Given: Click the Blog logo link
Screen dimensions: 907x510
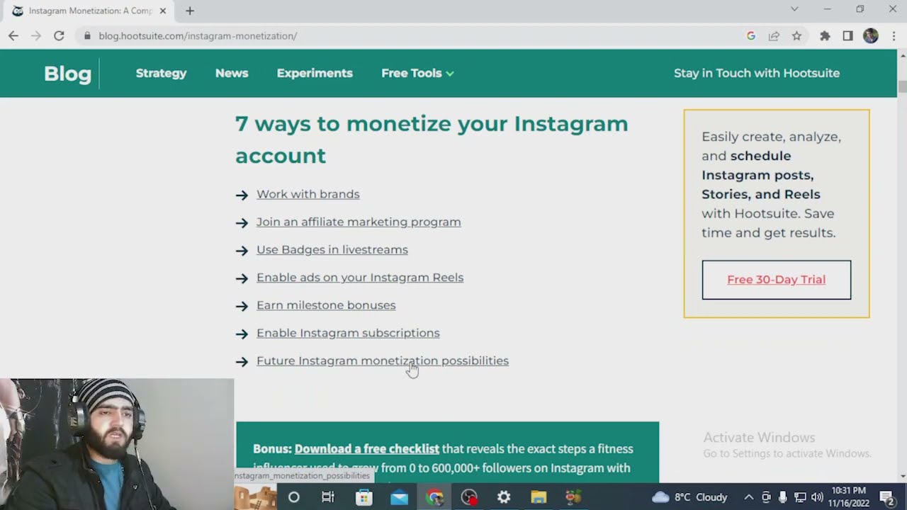Looking at the screenshot, I should [x=67, y=74].
